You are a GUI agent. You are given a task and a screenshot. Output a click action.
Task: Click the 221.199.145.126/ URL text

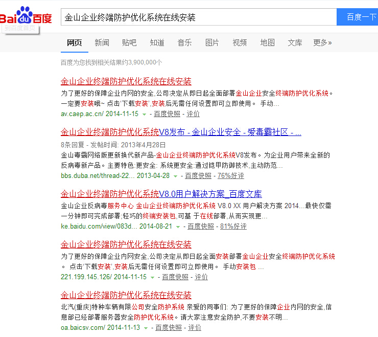[x=86, y=277]
